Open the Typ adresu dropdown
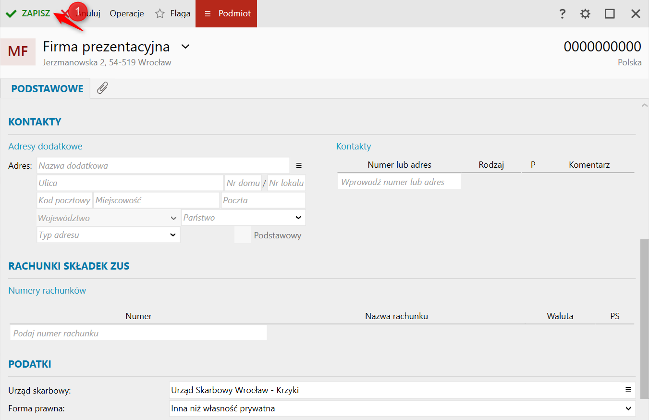Viewport: 649px width, 420px height. (x=108, y=235)
